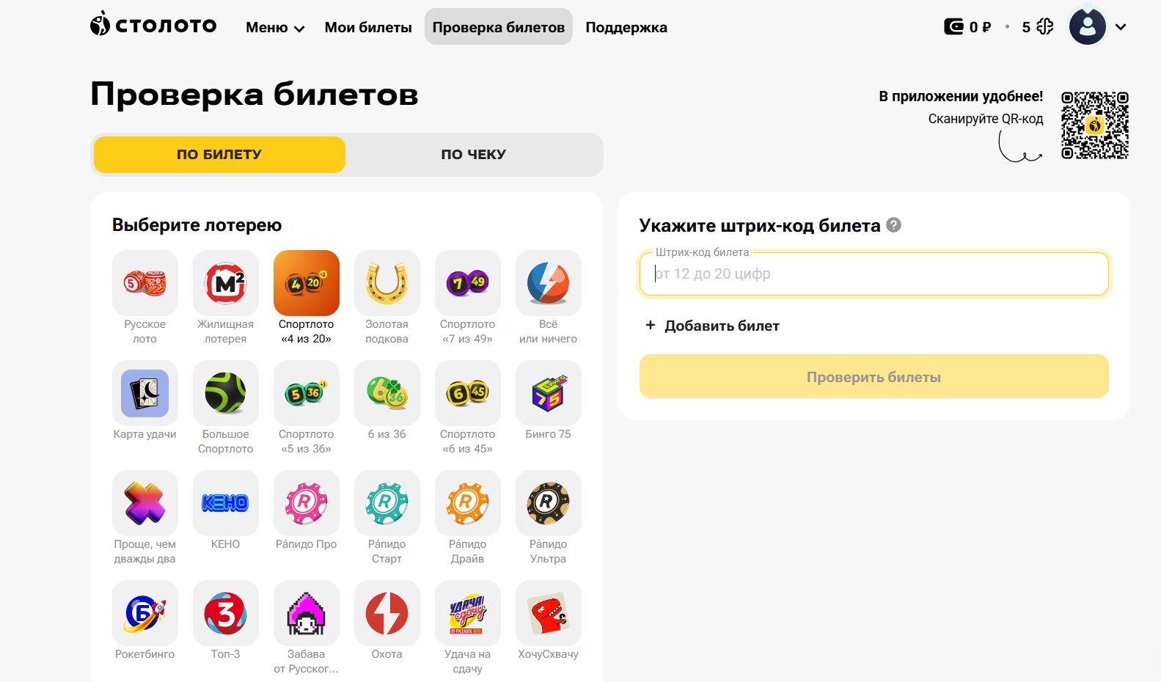Choose the Рапидо Ультра lottery

[548, 503]
